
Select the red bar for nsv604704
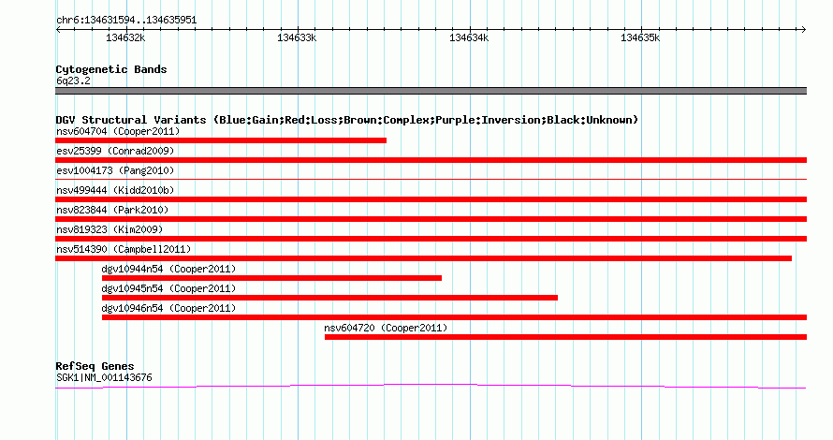[221, 140]
